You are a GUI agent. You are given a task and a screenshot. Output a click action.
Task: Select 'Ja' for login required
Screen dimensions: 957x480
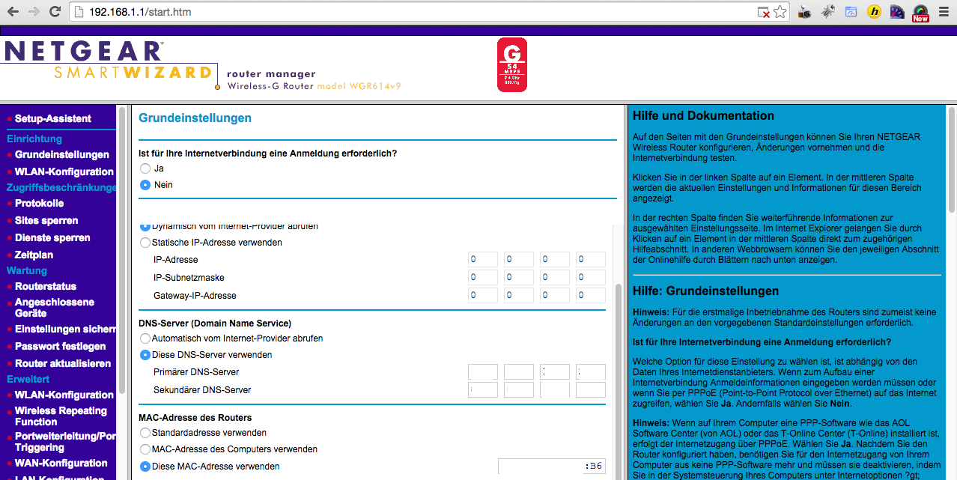(x=145, y=168)
